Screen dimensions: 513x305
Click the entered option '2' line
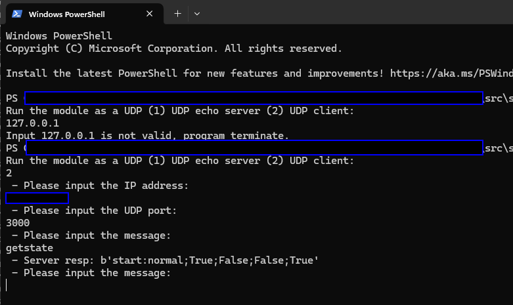[x=9, y=173]
